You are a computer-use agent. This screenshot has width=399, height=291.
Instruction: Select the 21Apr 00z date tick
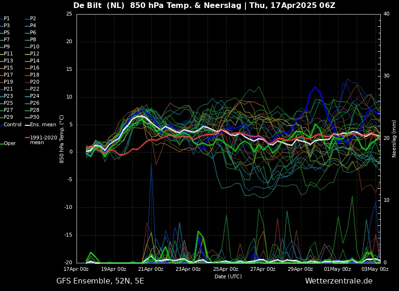click(x=152, y=269)
